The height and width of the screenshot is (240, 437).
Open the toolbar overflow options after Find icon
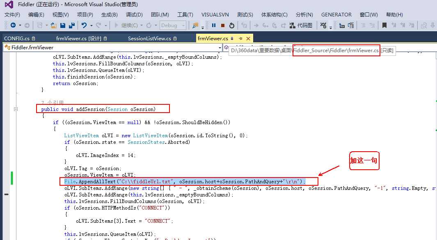pyautogui.click(x=203, y=27)
